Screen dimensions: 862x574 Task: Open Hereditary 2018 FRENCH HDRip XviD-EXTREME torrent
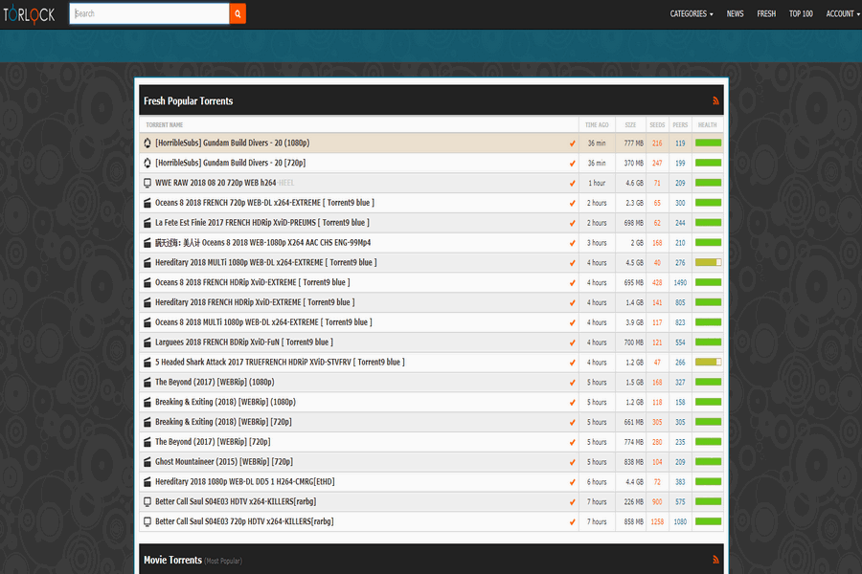255,302
